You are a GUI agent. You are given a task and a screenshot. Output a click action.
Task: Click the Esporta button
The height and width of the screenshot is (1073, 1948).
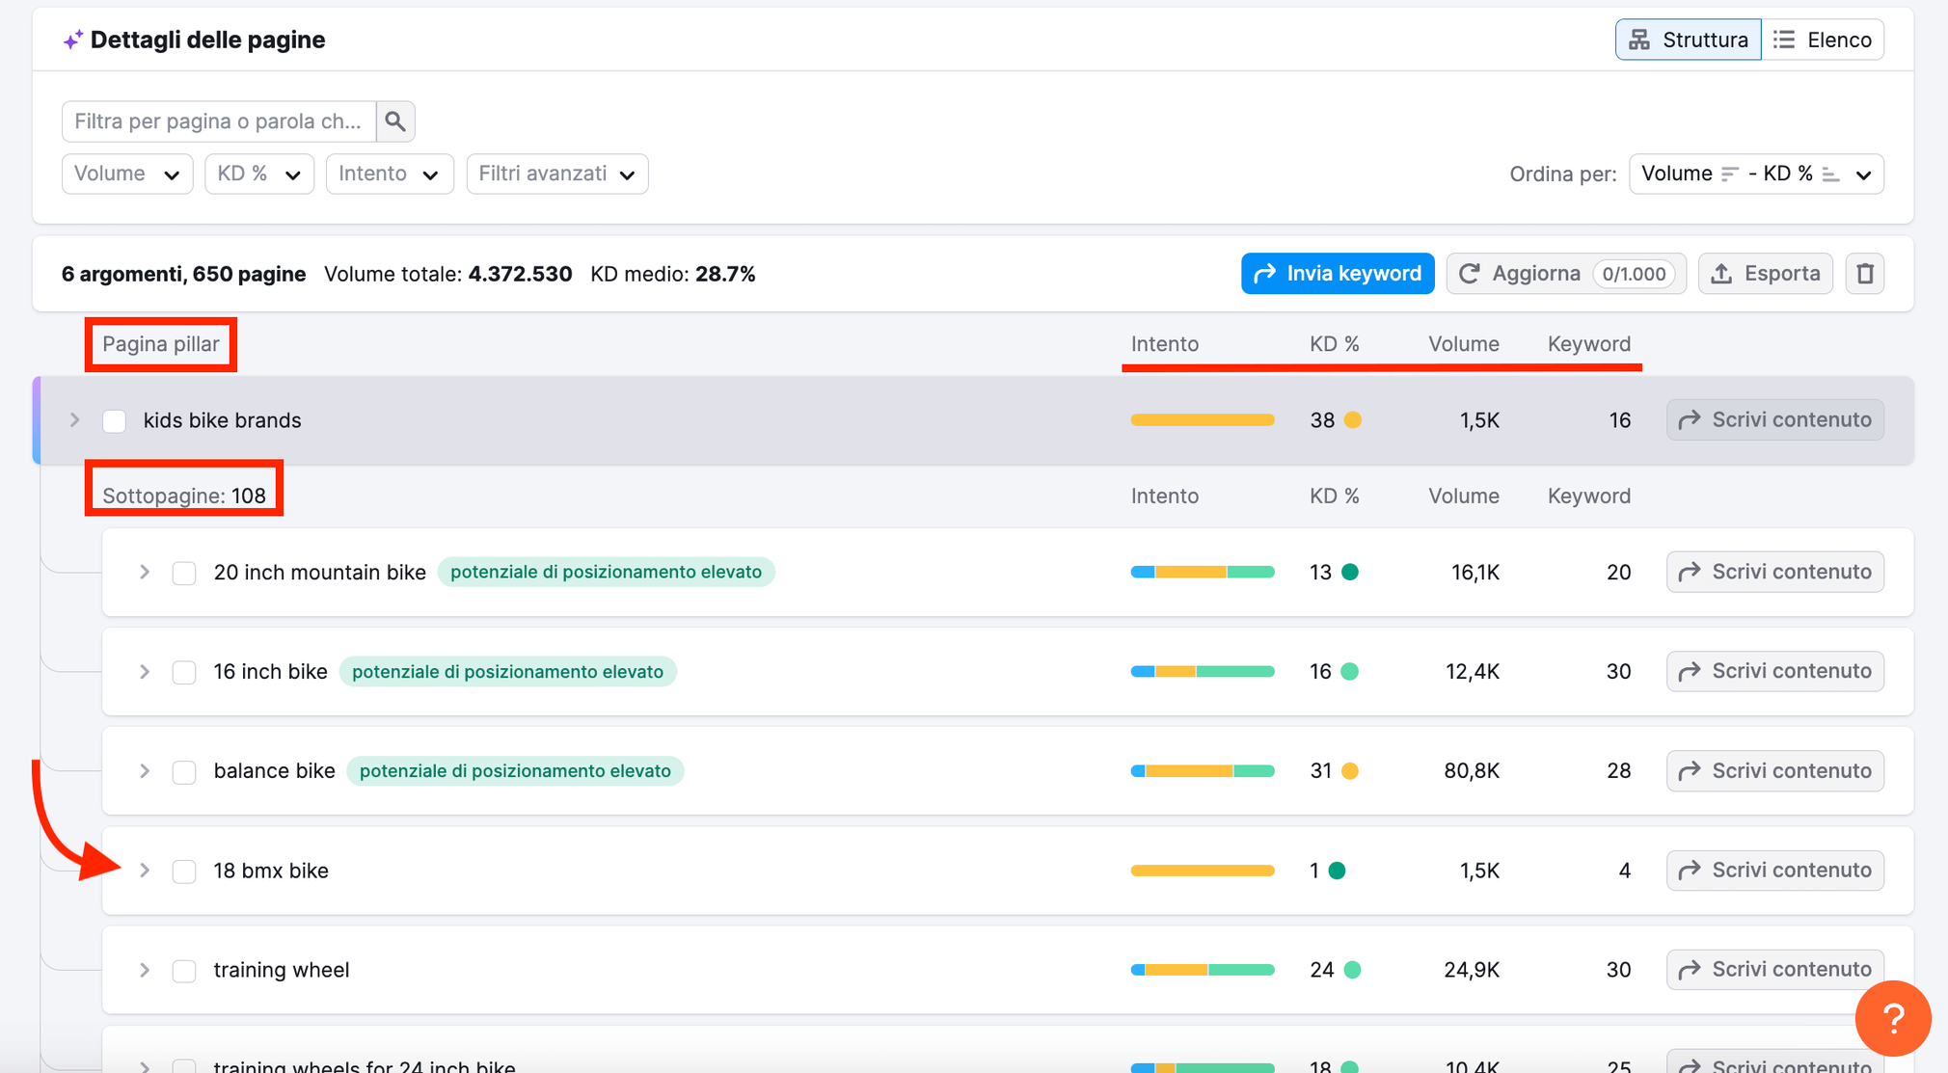[1765, 274]
